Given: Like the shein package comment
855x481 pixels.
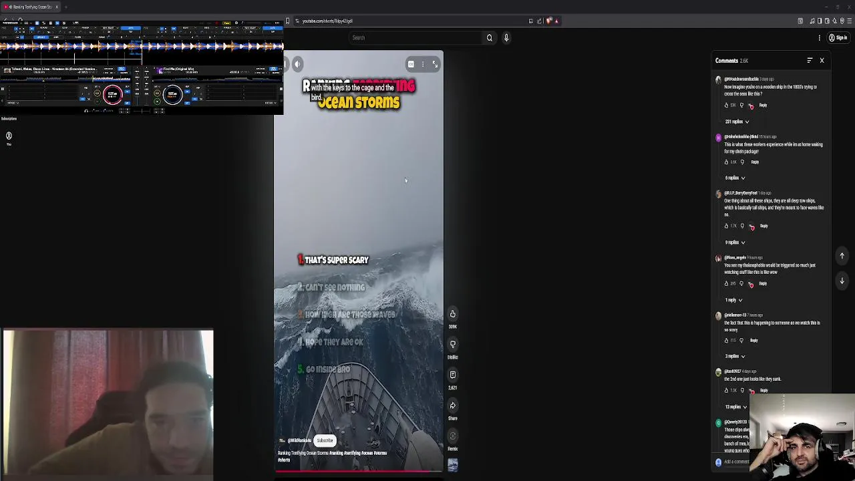Looking at the screenshot, I should point(727,162).
